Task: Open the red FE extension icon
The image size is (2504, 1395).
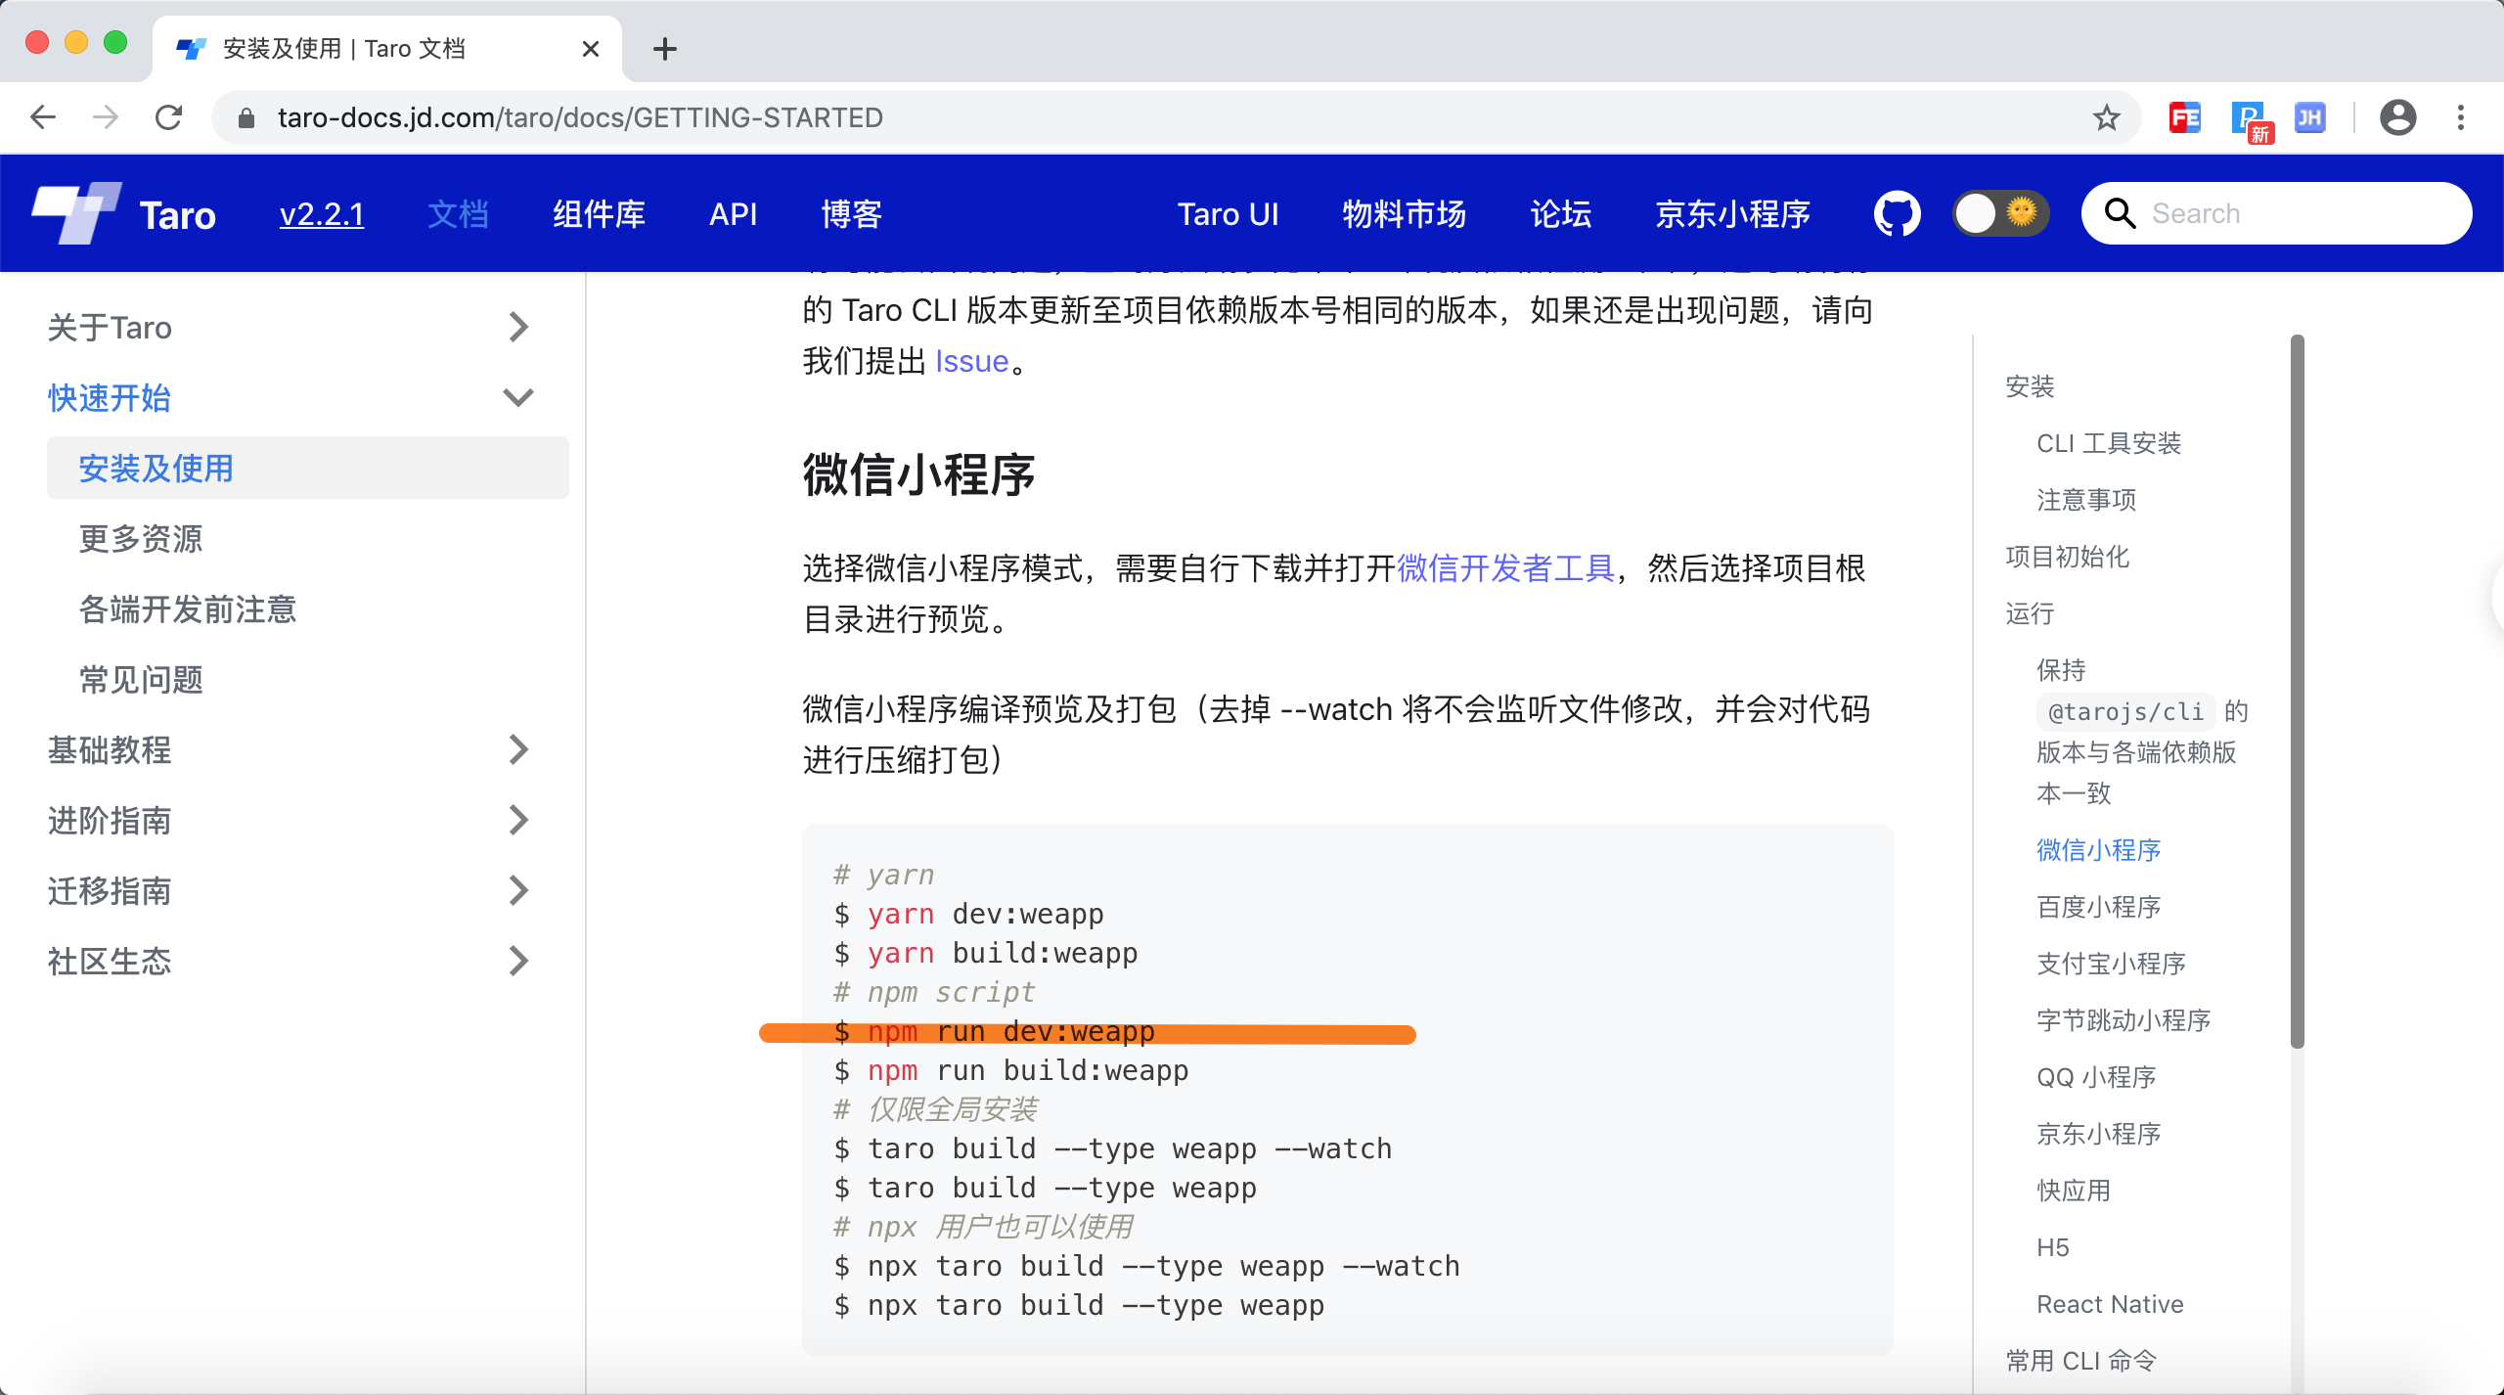Action: click(2184, 117)
